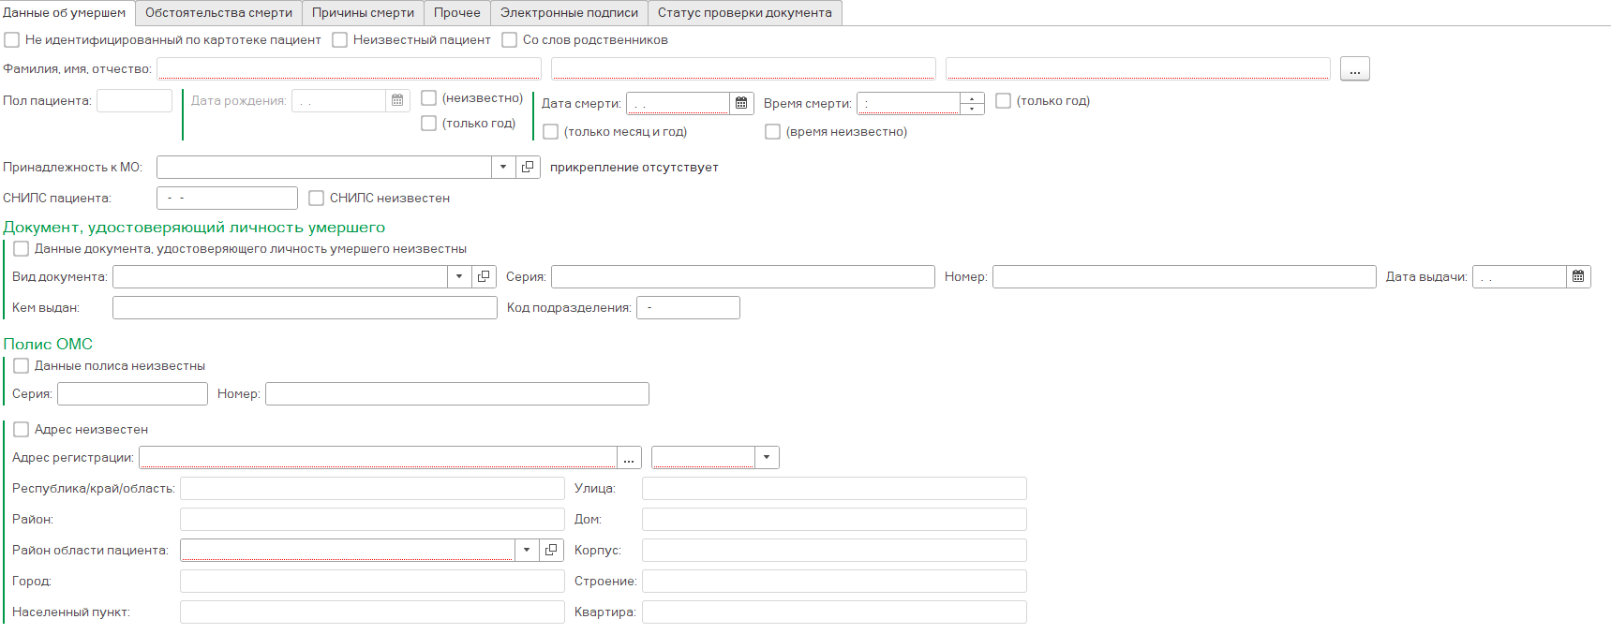This screenshot has width=1611, height=634.
Task: Click ellipsis button next to Адрес регистрации
Action: point(629,457)
